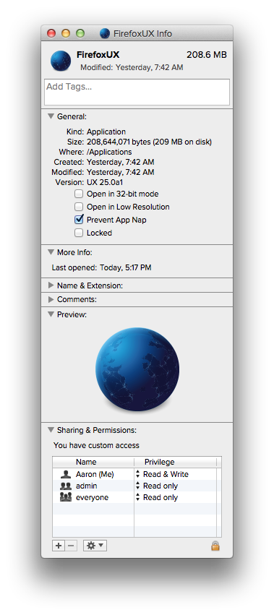Collapse the Preview section
Image resolution: width=274 pixels, height=615 pixels.
(x=51, y=314)
